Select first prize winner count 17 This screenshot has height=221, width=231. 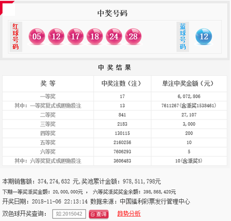pos(122,96)
